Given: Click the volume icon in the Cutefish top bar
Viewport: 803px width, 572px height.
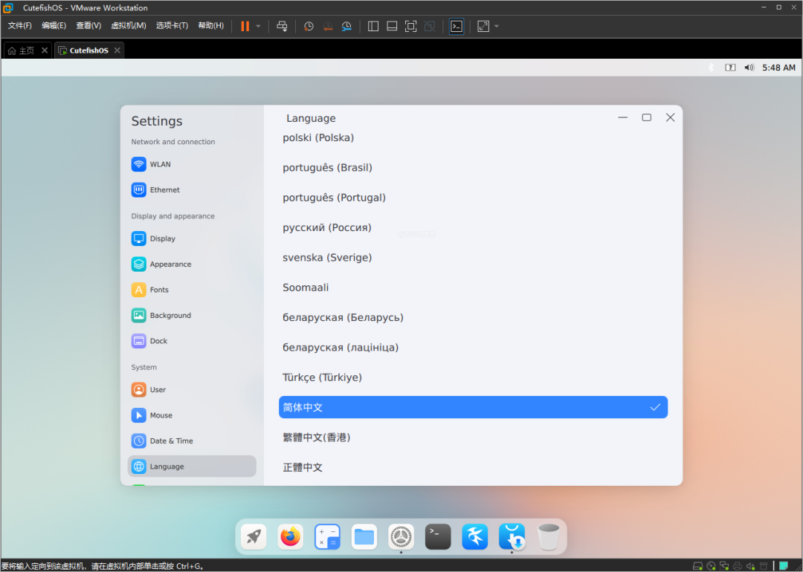Looking at the screenshot, I should (x=749, y=68).
